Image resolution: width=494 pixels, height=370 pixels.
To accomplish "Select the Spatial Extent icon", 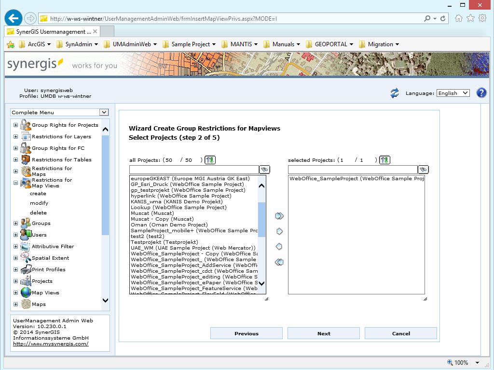I will click(x=25, y=258).
